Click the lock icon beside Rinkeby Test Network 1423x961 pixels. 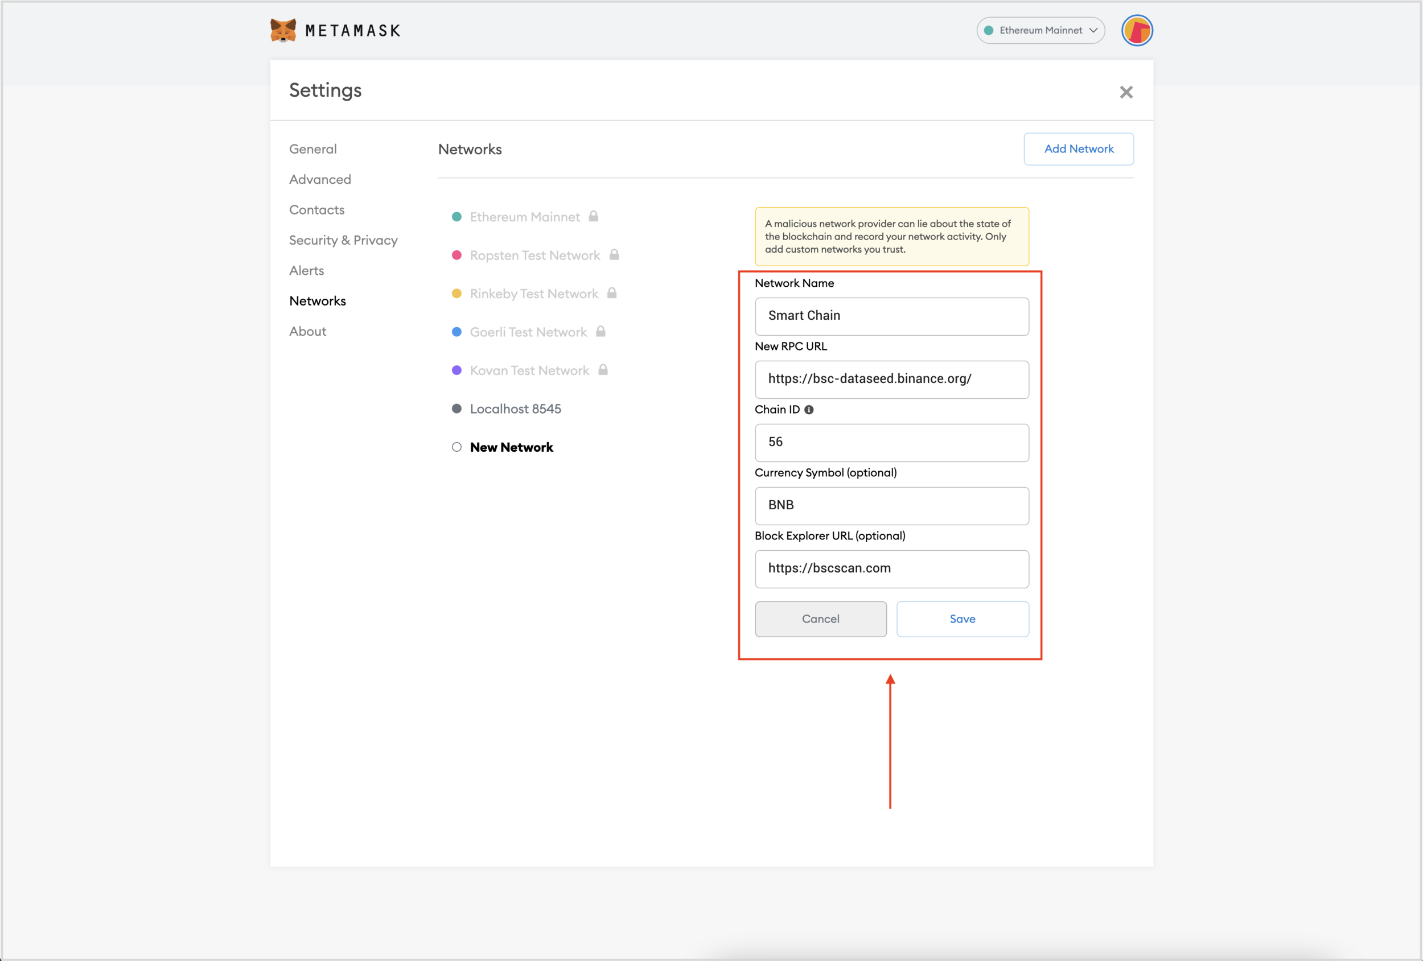(611, 293)
